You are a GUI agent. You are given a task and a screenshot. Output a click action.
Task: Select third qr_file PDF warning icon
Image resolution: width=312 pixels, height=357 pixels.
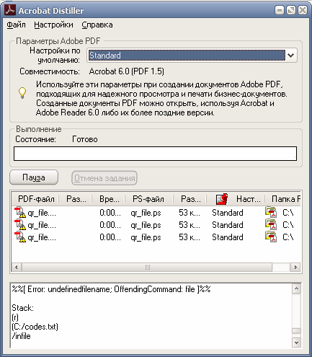(20, 237)
